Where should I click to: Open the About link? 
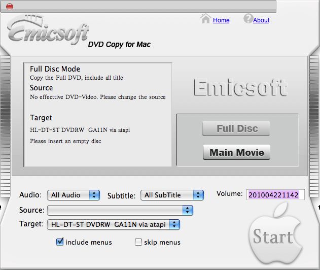tap(261, 20)
